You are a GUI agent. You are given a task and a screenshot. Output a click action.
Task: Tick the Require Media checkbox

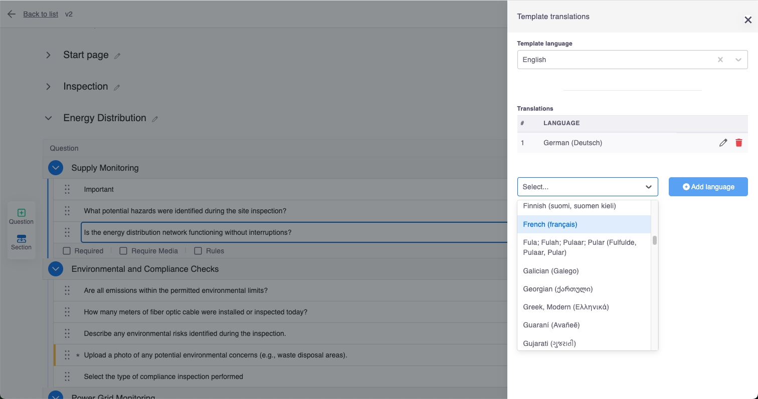coord(123,251)
